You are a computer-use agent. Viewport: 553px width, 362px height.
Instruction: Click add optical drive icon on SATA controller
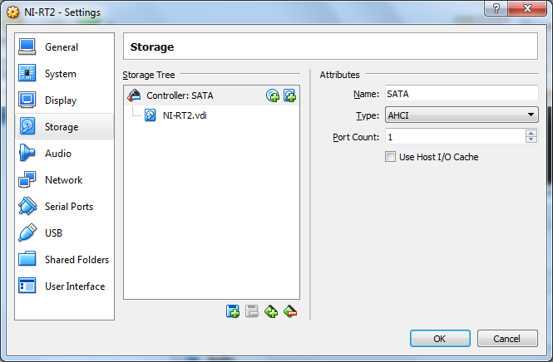coord(273,95)
